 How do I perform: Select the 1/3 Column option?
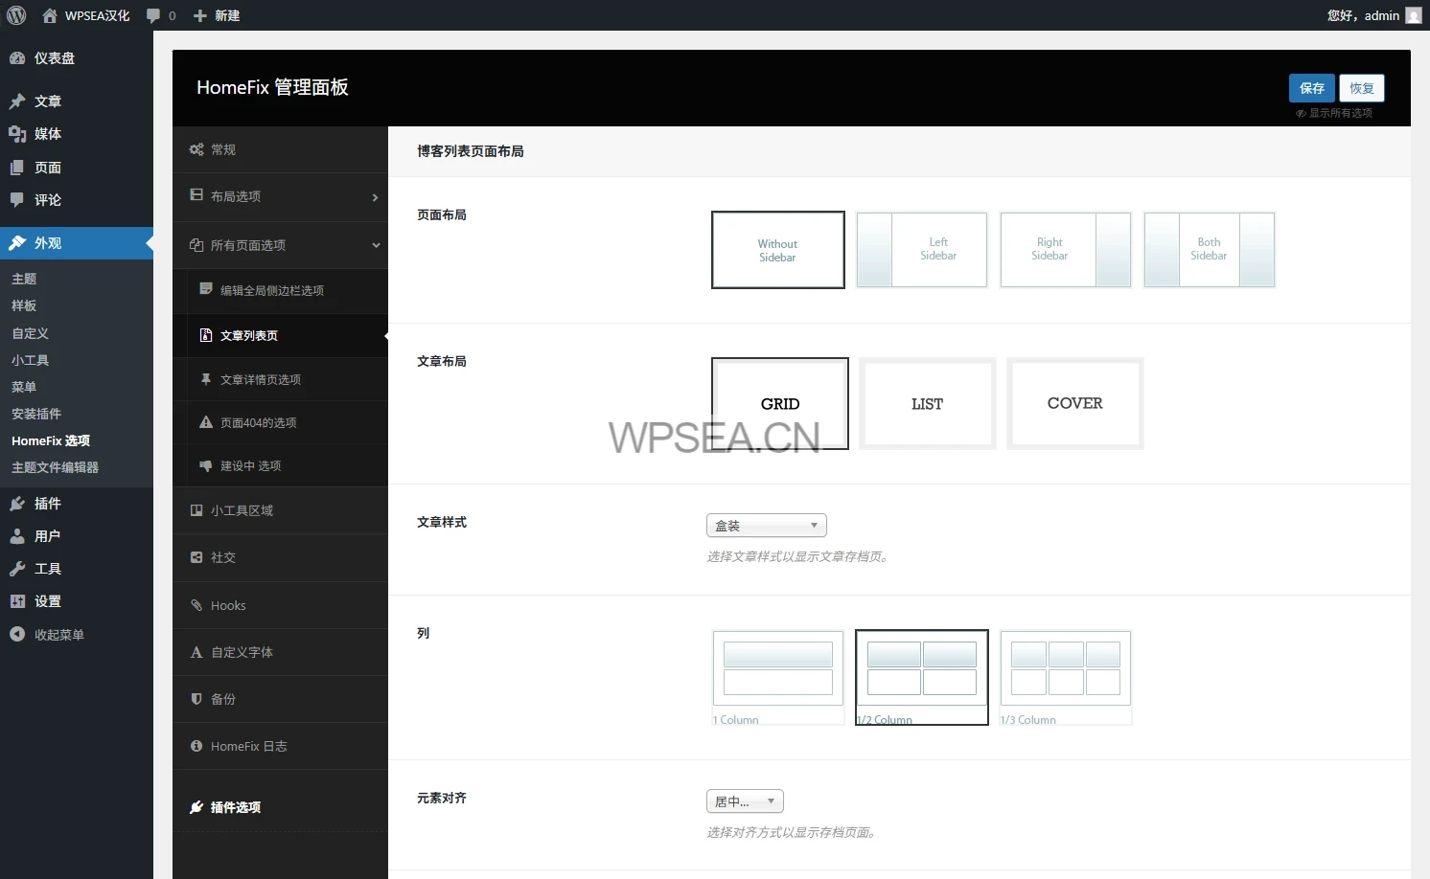[1065, 677]
